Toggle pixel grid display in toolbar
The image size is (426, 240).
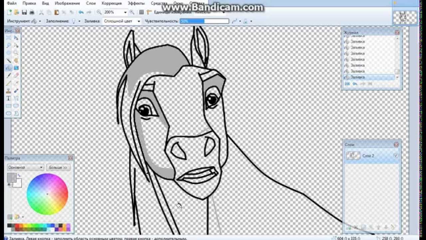pos(141,12)
